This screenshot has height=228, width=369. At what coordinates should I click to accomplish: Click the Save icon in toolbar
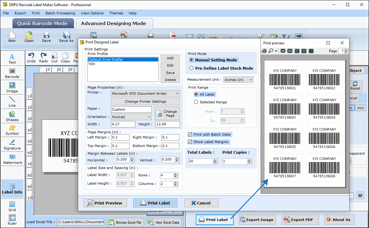(x=46, y=35)
